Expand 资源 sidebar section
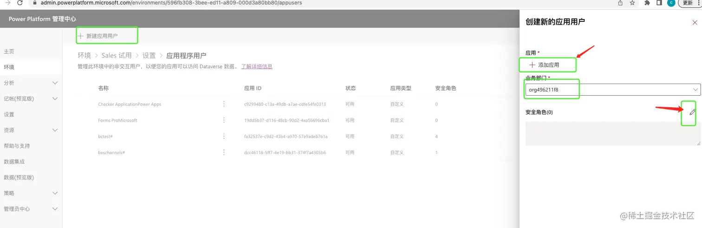 tap(31, 130)
